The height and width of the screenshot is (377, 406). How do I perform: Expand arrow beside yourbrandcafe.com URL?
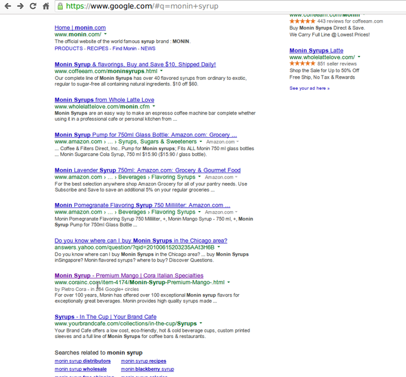(x=200, y=324)
